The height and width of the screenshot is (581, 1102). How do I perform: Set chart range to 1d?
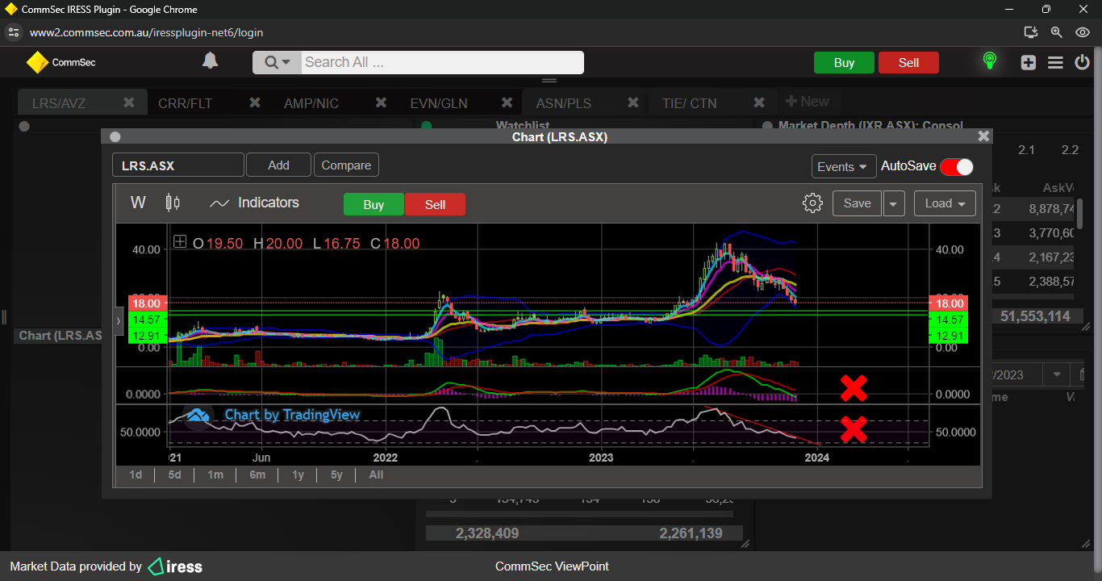[x=136, y=474]
